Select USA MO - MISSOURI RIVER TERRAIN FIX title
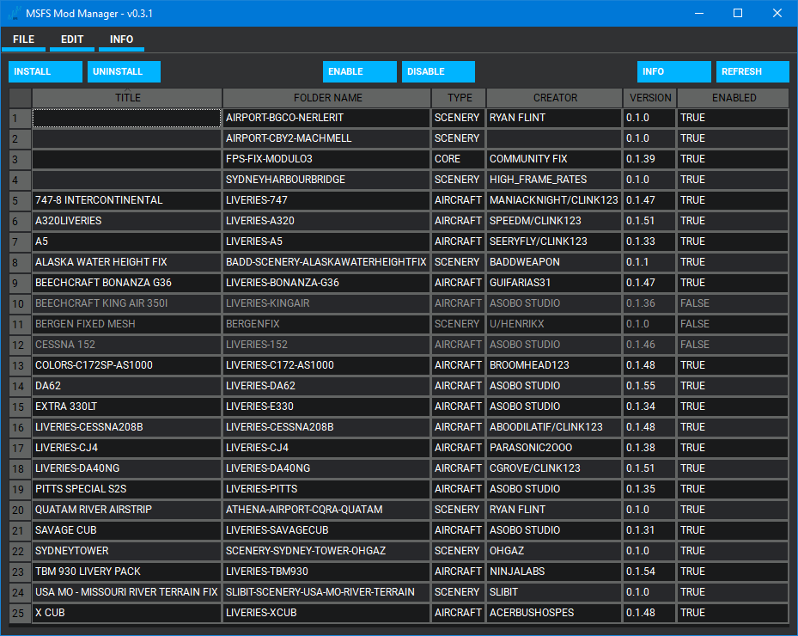This screenshot has width=798, height=636. pos(126,592)
